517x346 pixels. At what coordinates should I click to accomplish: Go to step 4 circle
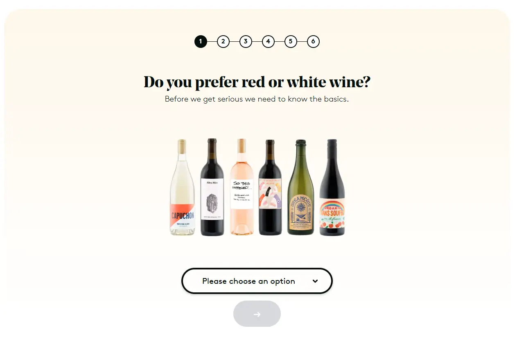coord(268,41)
